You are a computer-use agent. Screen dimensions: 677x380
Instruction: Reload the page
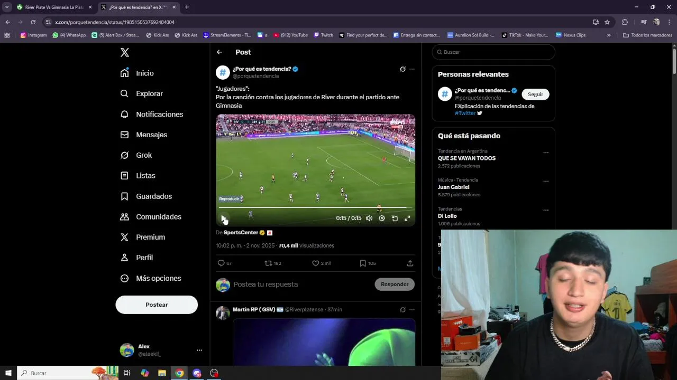tap(33, 22)
